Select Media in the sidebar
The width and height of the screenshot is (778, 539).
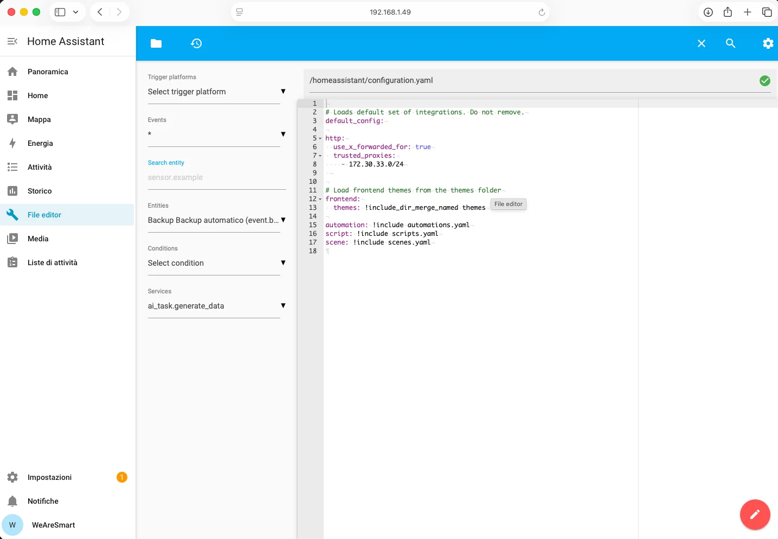(67, 239)
